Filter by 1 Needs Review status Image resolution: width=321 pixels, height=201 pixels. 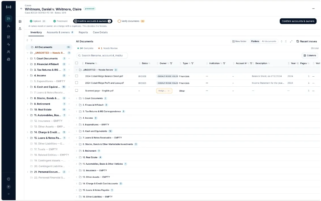click(108, 49)
